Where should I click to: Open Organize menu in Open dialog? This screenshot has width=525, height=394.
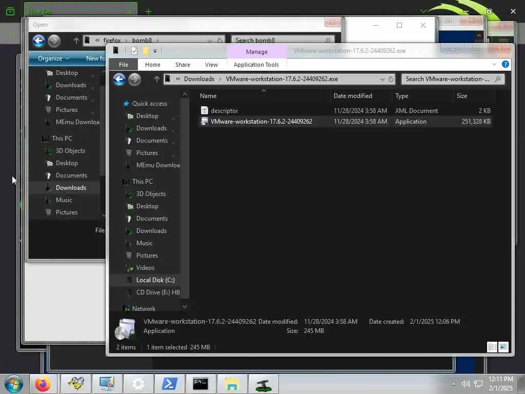tap(53, 58)
